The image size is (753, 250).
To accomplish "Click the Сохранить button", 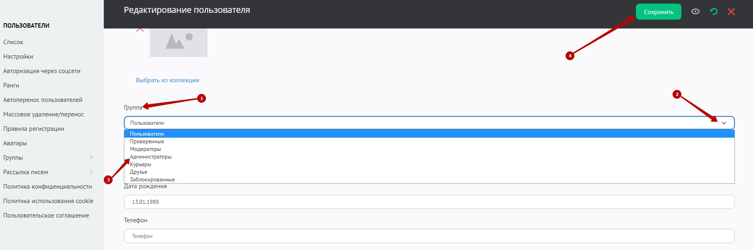I will [658, 12].
